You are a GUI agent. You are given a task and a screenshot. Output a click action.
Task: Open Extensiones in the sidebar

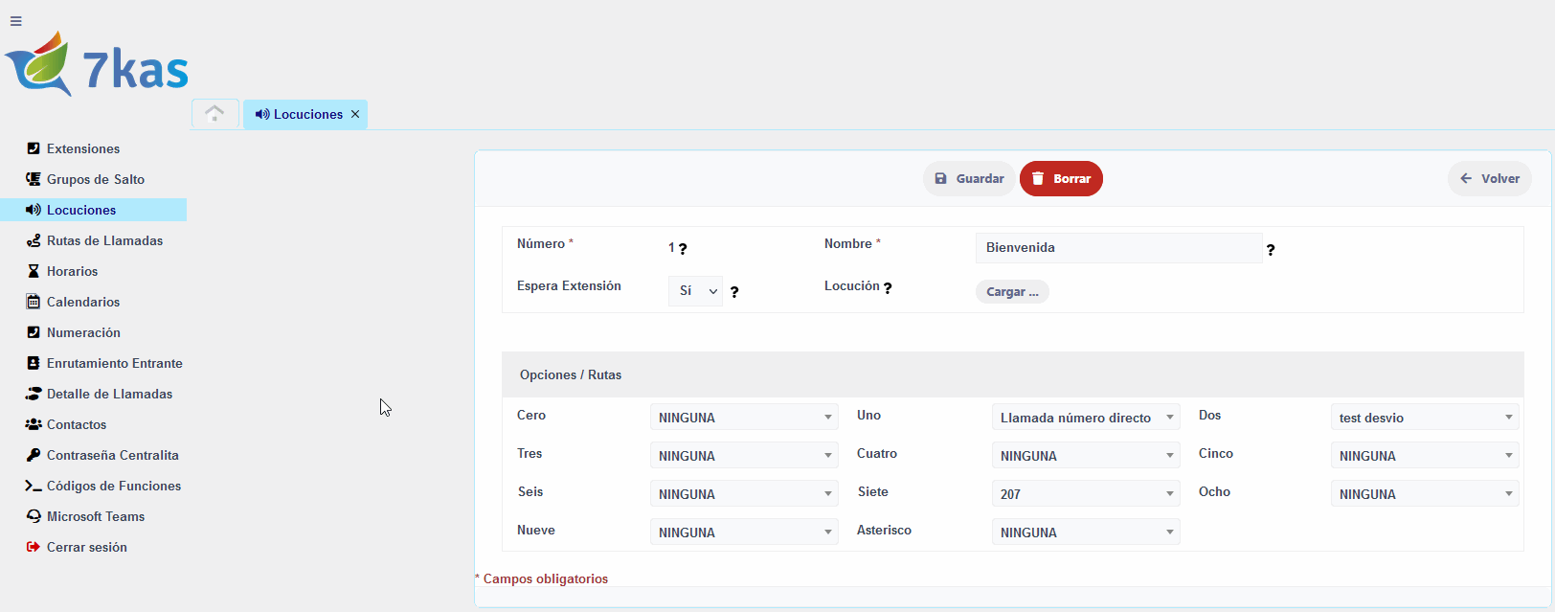[x=83, y=148]
